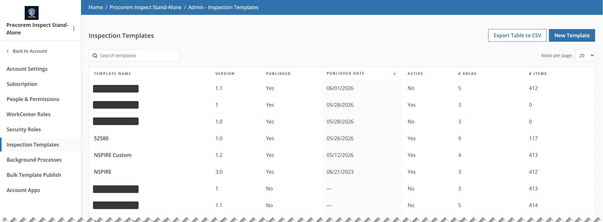Click the magnifier icon in the search box

(x=95, y=56)
